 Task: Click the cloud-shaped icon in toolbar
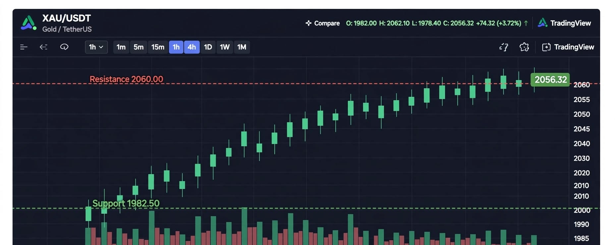tap(64, 47)
